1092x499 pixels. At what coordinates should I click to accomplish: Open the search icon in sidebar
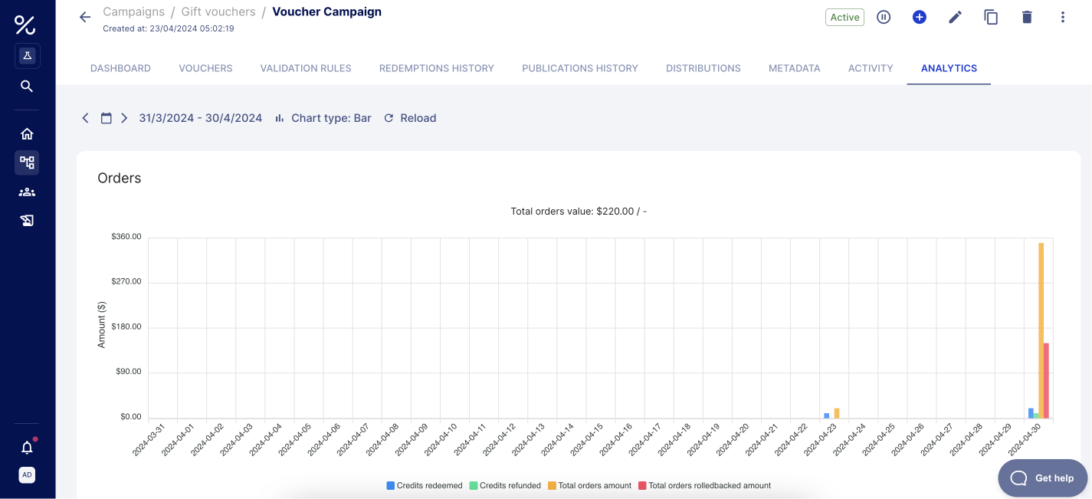(27, 86)
